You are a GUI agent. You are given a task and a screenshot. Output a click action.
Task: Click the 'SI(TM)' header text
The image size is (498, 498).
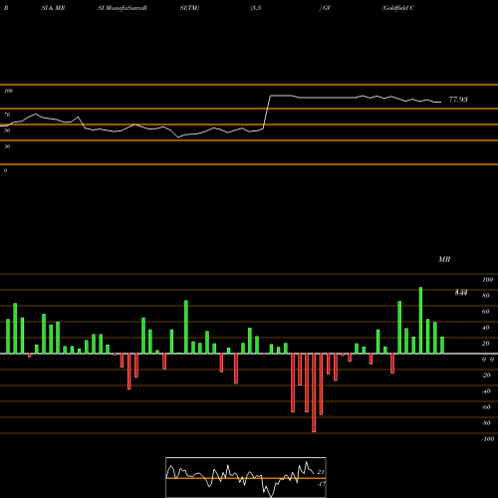(189, 8)
